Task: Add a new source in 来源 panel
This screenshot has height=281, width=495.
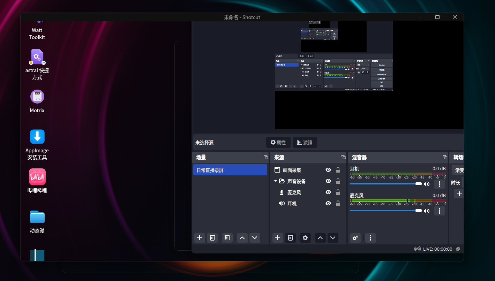Action: tap(278, 238)
